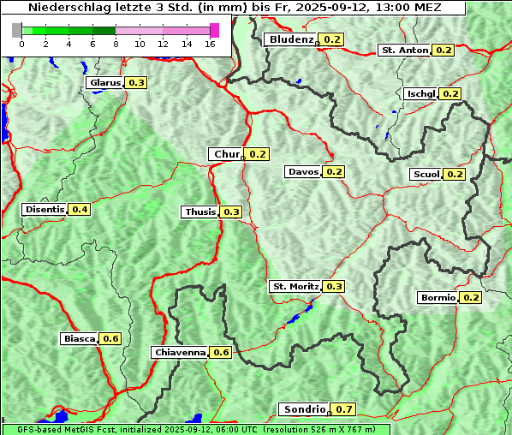
Task: Click the Scuol city label
Action: tap(426, 175)
